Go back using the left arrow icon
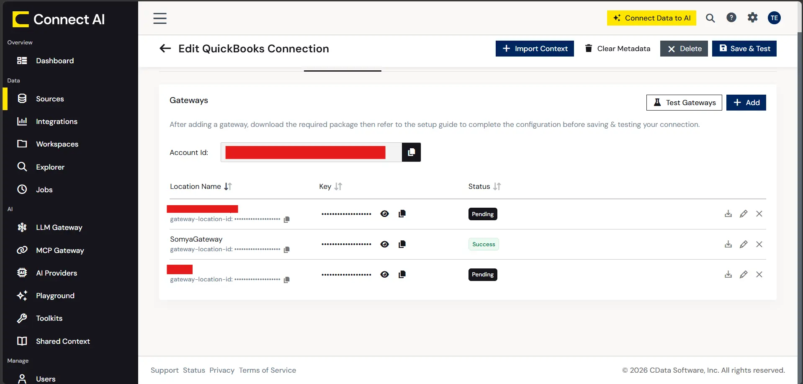Image resolution: width=803 pixels, height=384 pixels. (165, 49)
